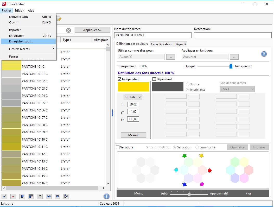Select the Imprimante radio button
This screenshot has width=274, height=207.
click(x=188, y=90)
